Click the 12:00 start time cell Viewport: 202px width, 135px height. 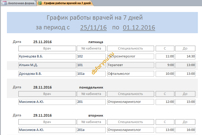(165, 102)
